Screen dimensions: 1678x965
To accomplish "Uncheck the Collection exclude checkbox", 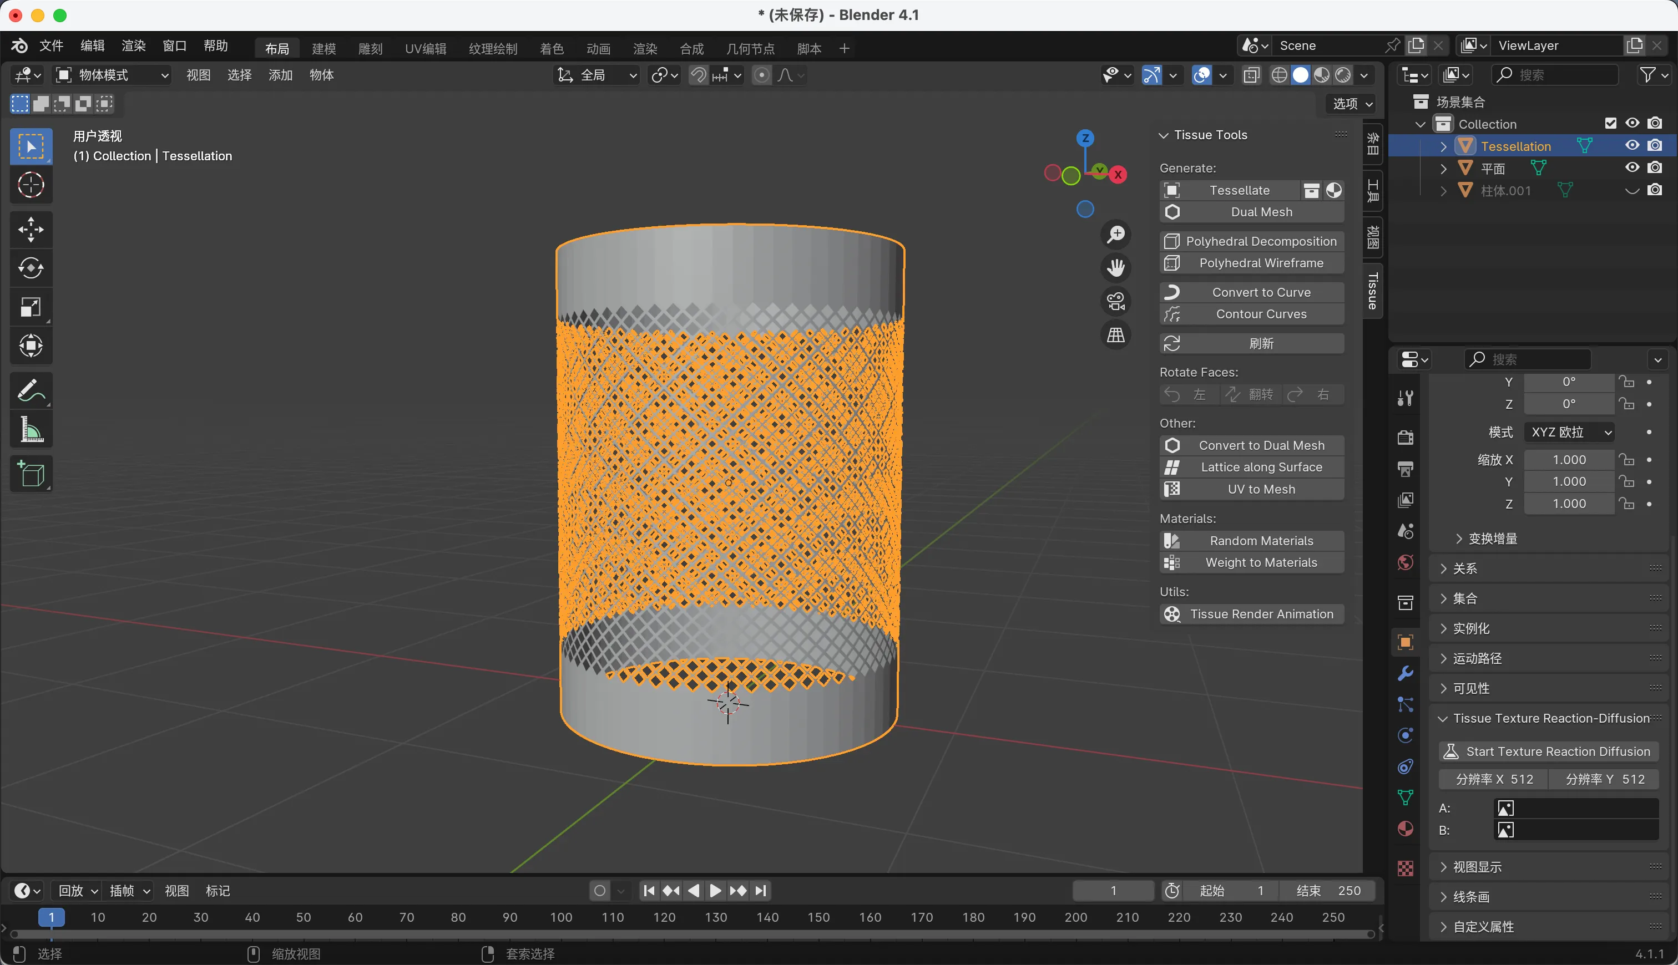I will point(1610,123).
